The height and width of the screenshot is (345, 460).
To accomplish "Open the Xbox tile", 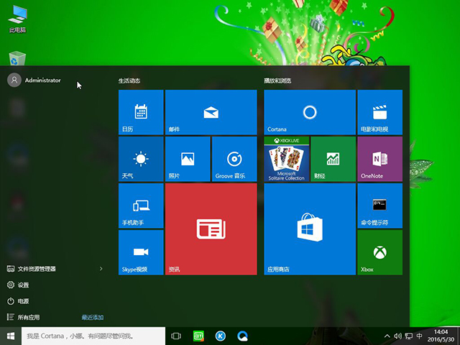I will [x=379, y=252].
